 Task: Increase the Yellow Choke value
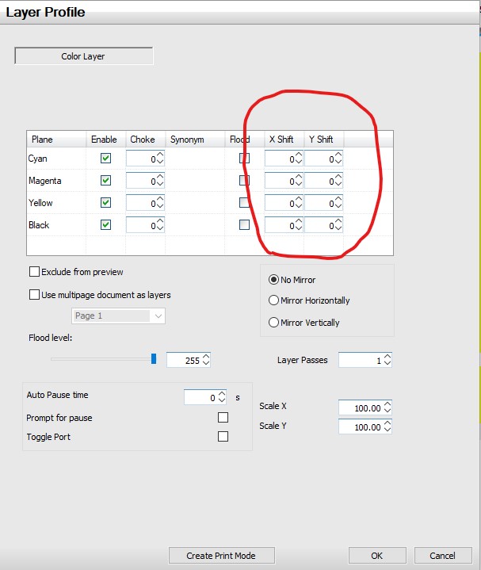pyautogui.click(x=160, y=200)
